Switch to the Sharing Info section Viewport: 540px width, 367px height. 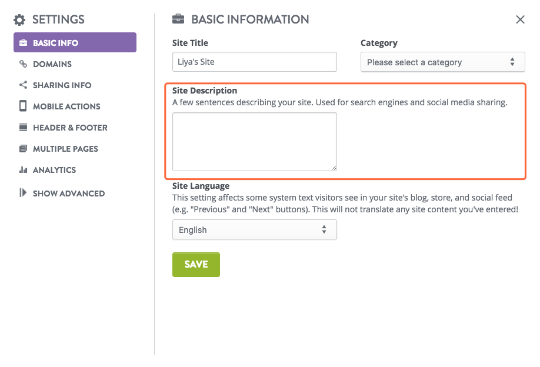[61, 85]
